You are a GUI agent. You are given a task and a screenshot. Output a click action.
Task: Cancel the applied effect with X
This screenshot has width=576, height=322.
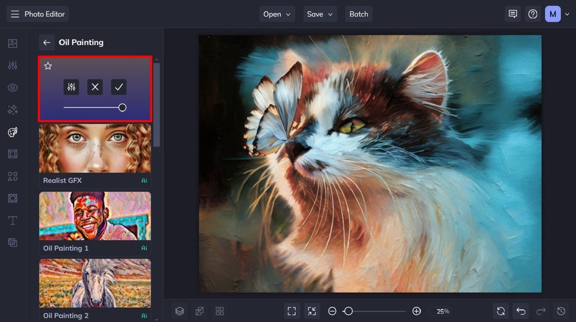[x=95, y=87]
